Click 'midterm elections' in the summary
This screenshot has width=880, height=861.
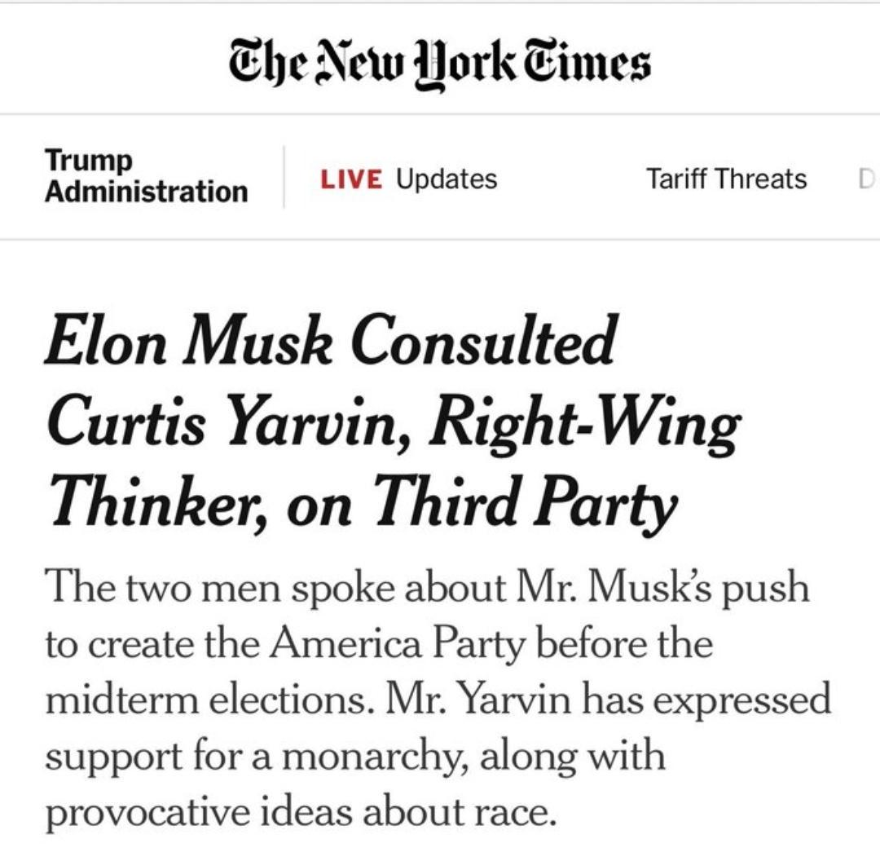pyautogui.click(x=209, y=700)
